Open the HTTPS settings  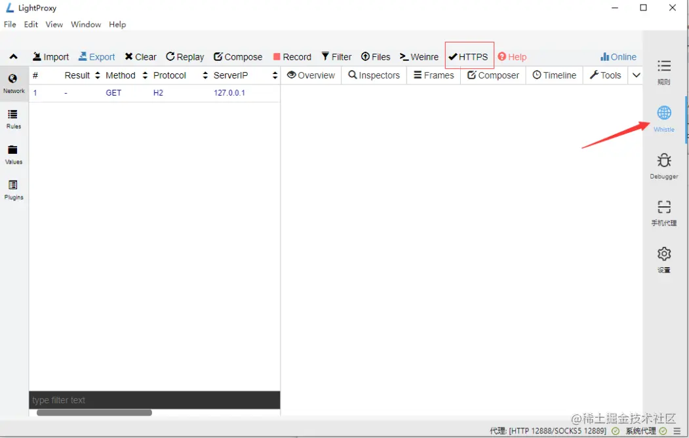pos(469,57)
